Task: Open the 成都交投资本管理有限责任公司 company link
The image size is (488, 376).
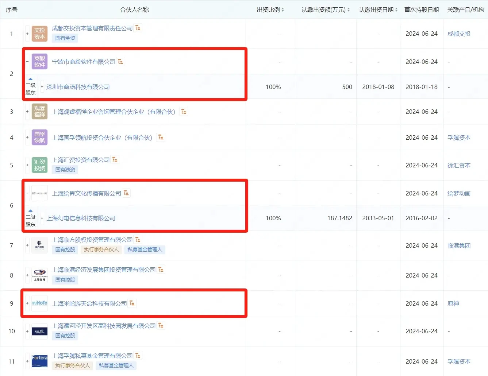Action: point(92,28)
